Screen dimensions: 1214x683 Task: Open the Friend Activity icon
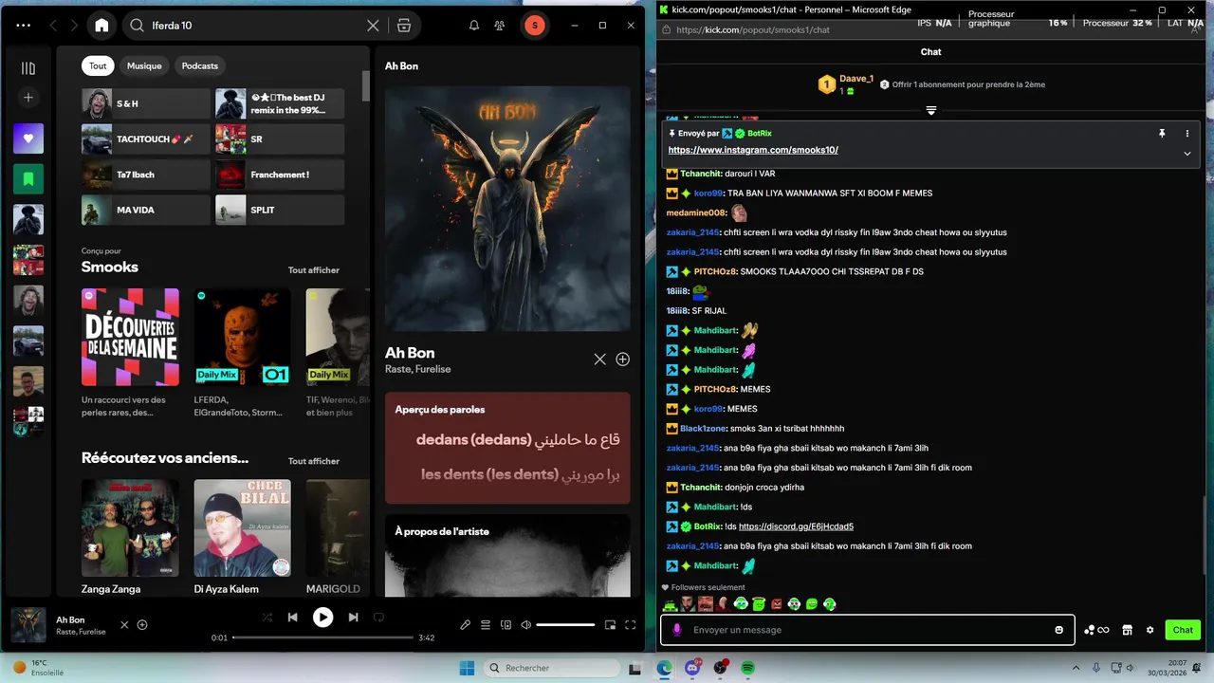[x=500, y=26]
